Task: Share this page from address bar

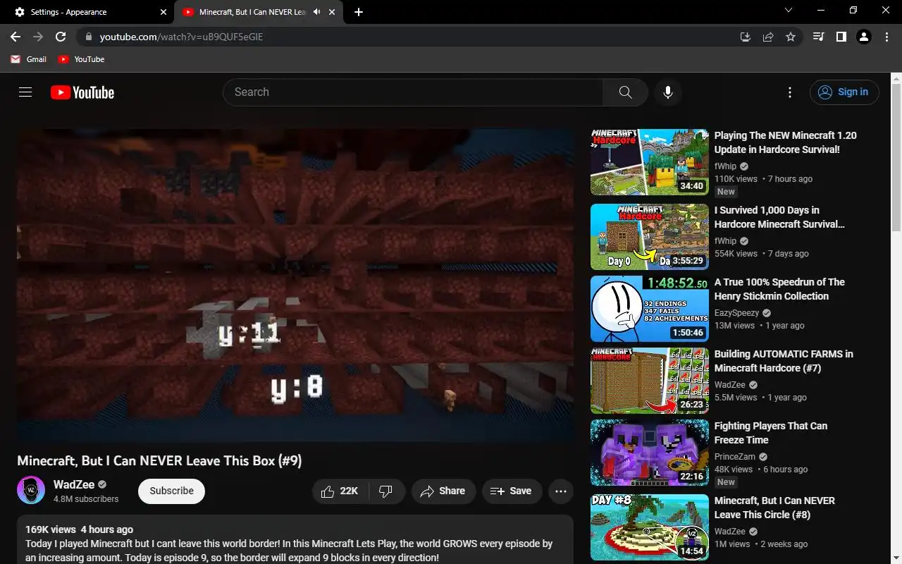Action: (768, 37)
